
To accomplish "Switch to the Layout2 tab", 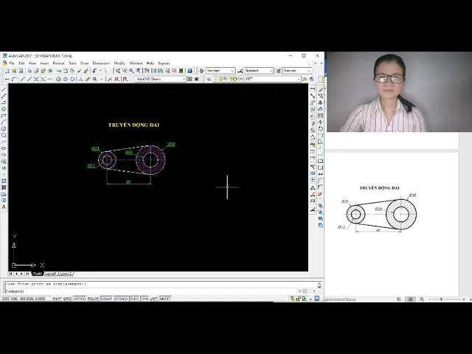I will [66, 274].
